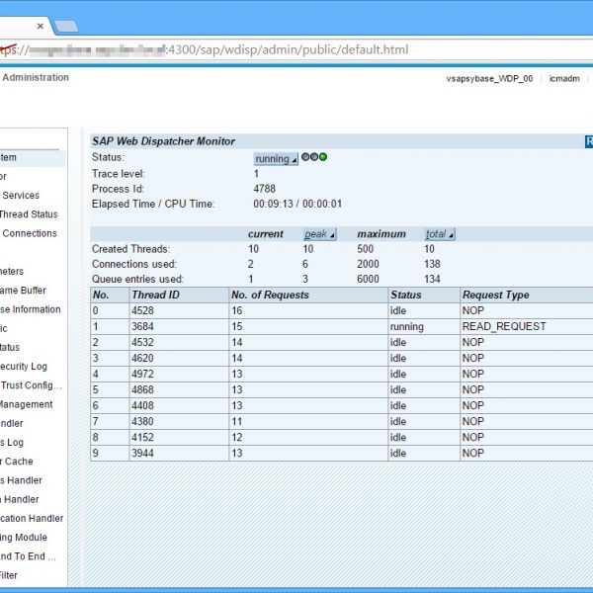The height and width of the screenshot is (593, 593).
Task: Select Name Buffer sidebar entry
Action: [23, 291]
